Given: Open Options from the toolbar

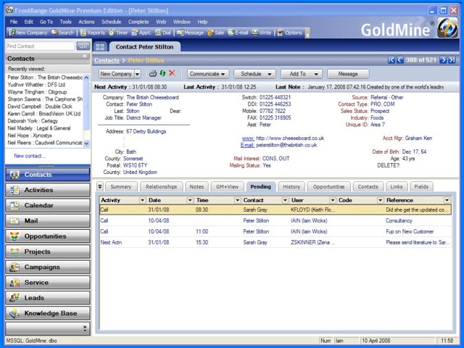Looking at the screenshot, I should pyautogui.click(x=290, y=33).
